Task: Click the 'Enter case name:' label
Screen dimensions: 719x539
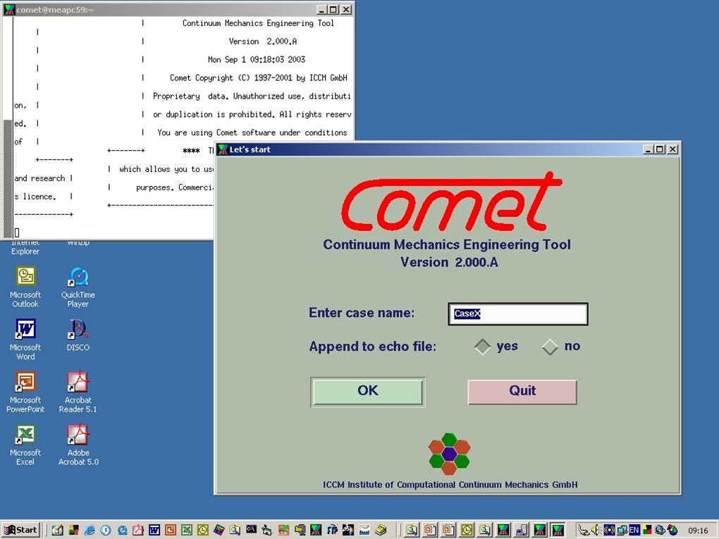Action: click(x=362, y=313)
